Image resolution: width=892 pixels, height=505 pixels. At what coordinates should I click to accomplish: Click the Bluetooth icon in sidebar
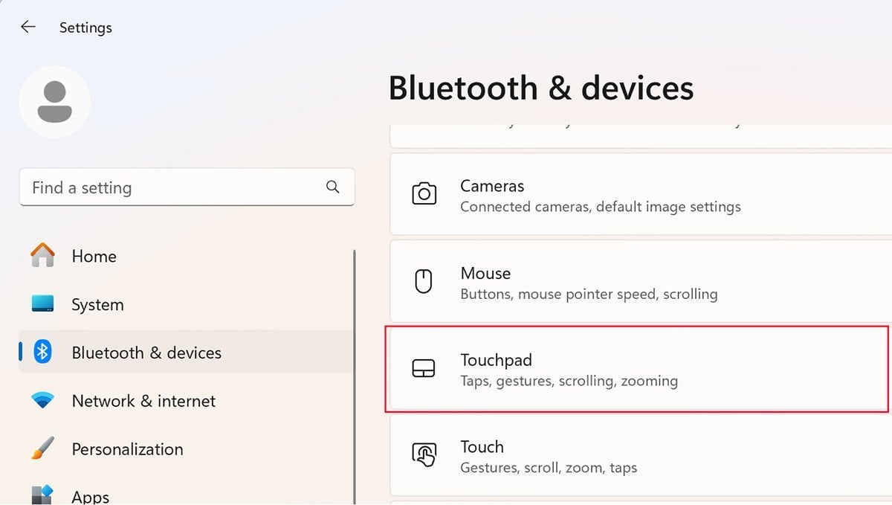click(x=42, y=352)
